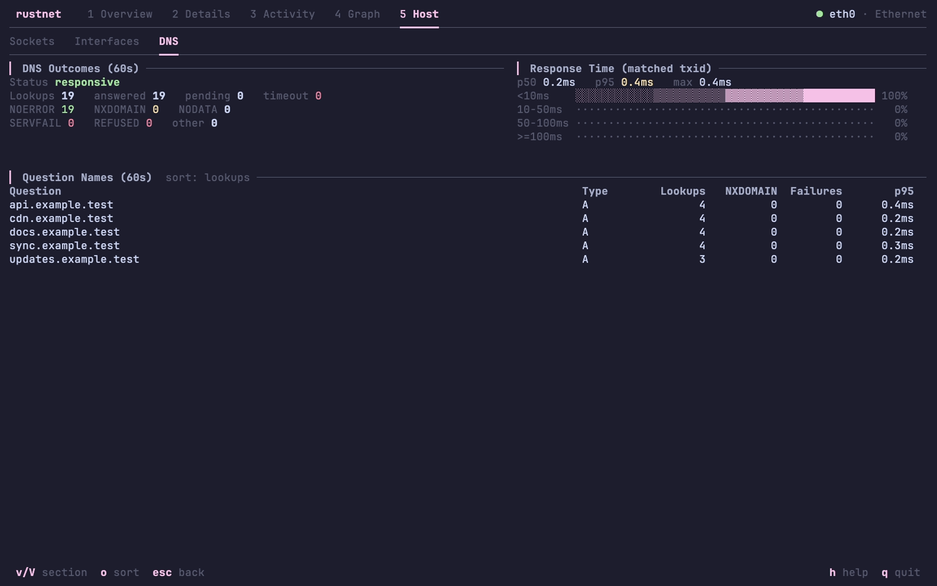
Task: Click the 'responsive' status value
Action: click(87, 83)
